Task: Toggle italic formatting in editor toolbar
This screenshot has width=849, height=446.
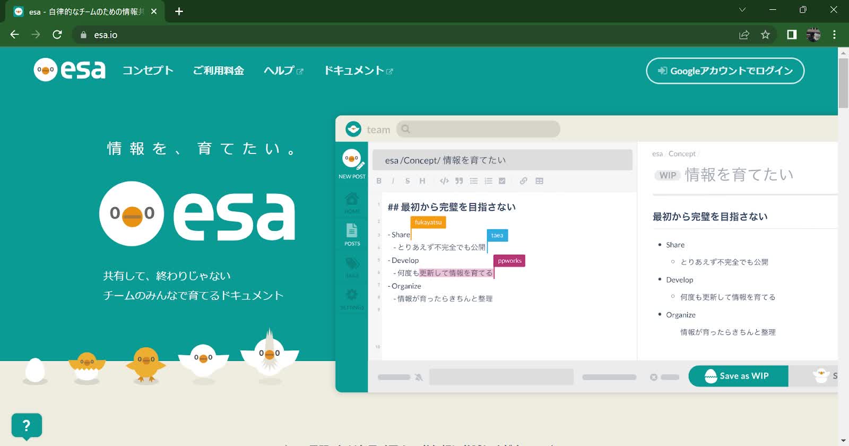Action: tap(393, 181)
